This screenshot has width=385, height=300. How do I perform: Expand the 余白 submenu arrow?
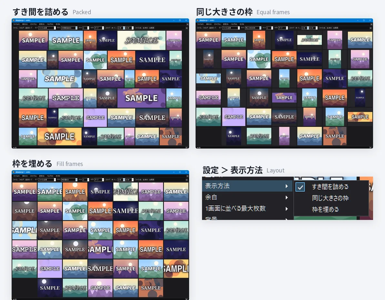(x=287, y=197)
